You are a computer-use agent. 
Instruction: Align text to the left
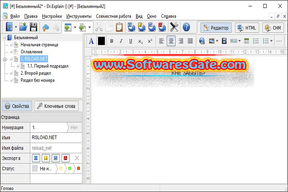click(x=161, y=41)
